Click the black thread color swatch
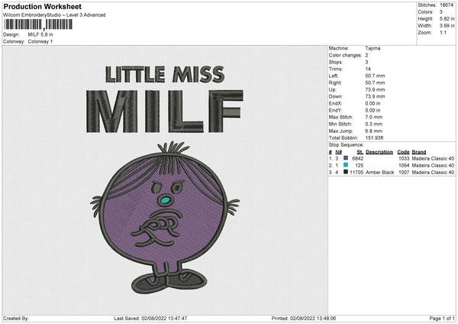 346,172
